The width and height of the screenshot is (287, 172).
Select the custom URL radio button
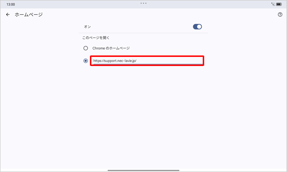[86, 61]
